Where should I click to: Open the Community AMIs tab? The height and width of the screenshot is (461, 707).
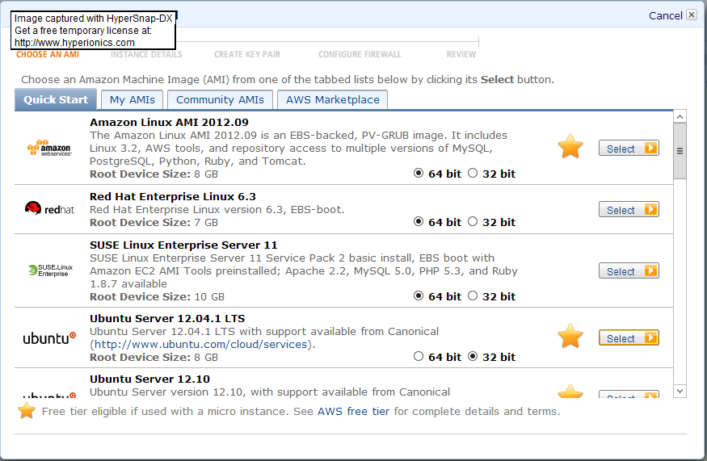220,99
